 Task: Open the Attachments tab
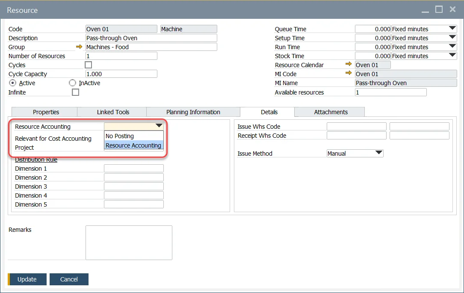point(329,112)
